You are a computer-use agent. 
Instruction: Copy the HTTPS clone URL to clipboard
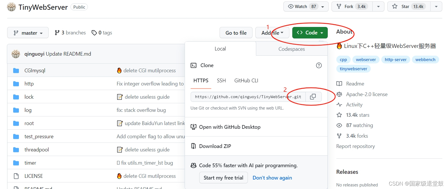(x=313, y=97)
